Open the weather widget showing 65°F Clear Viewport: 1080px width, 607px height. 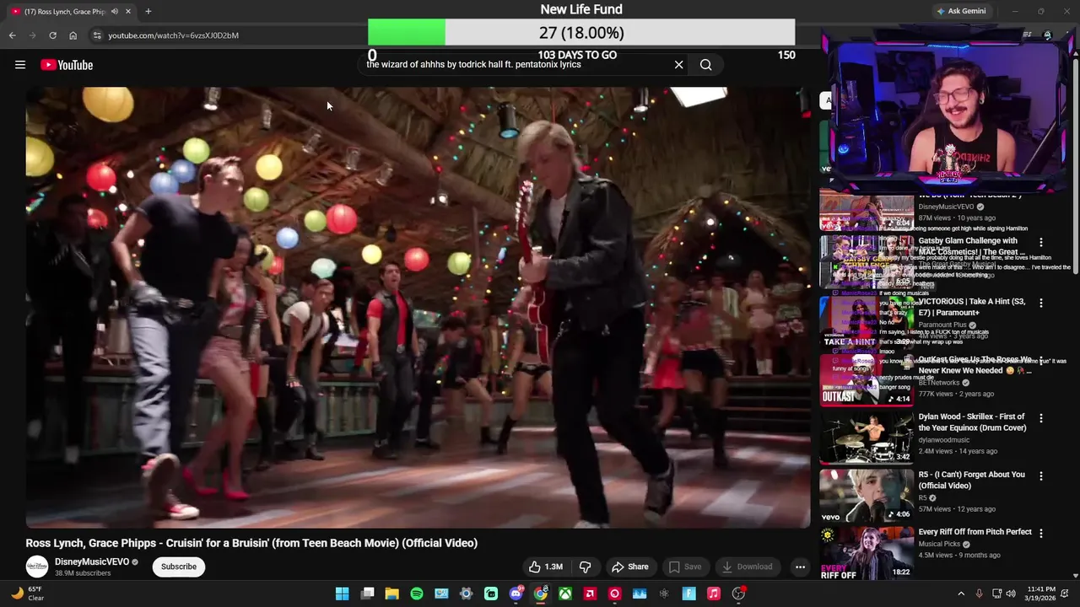27,594
